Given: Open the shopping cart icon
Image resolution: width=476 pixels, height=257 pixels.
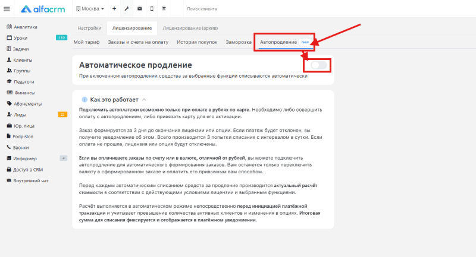Looking at the screenshot, I should click(164, 9).
